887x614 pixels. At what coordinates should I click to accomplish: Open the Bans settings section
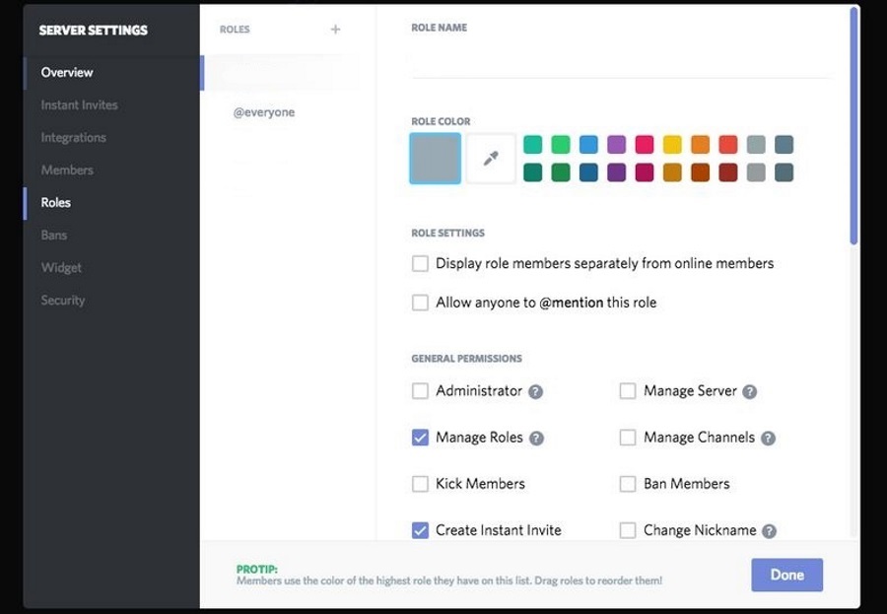(54, 236)
